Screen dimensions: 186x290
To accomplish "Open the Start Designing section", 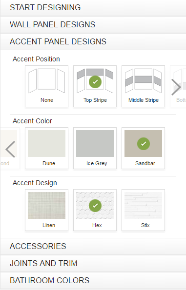I will (93, 8).
